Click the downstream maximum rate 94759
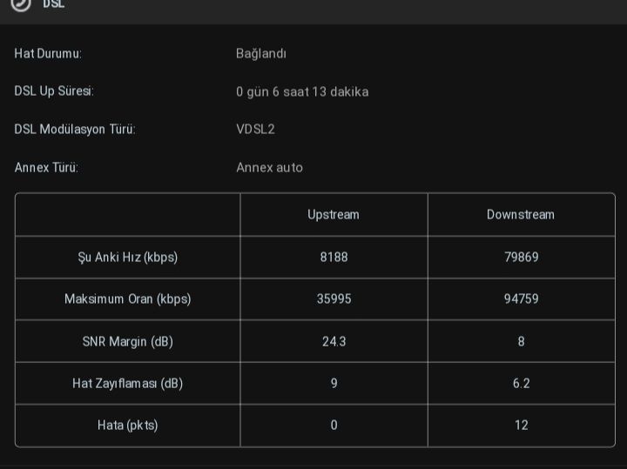The image size is (627, 469). pyautogui.click(x=521, y=299)
